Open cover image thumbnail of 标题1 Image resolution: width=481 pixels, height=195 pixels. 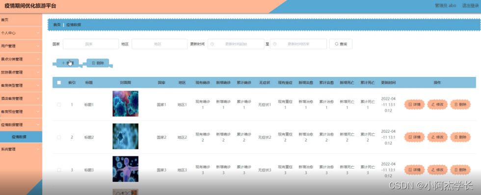[x=126, y=103]
